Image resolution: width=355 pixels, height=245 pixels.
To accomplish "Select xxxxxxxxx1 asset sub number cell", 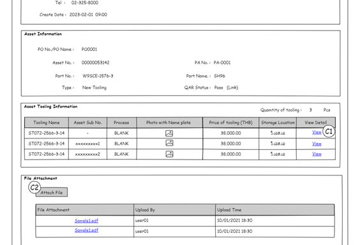I will (x=87, y=144).
